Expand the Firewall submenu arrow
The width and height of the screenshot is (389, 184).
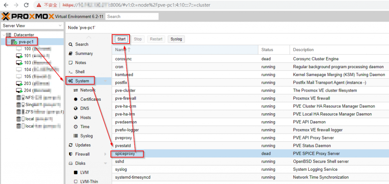[x=106, y=154]
